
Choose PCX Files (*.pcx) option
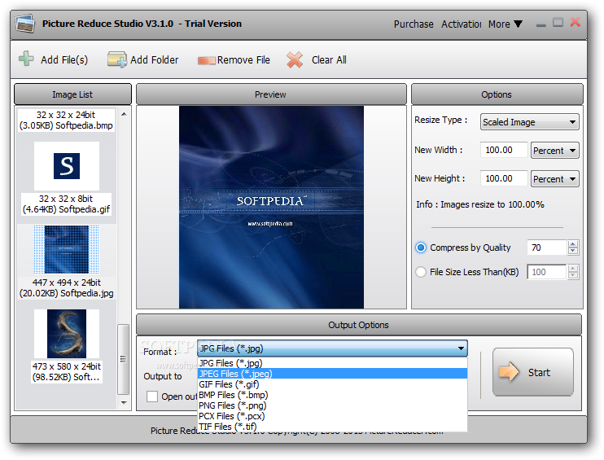point(332,416)
